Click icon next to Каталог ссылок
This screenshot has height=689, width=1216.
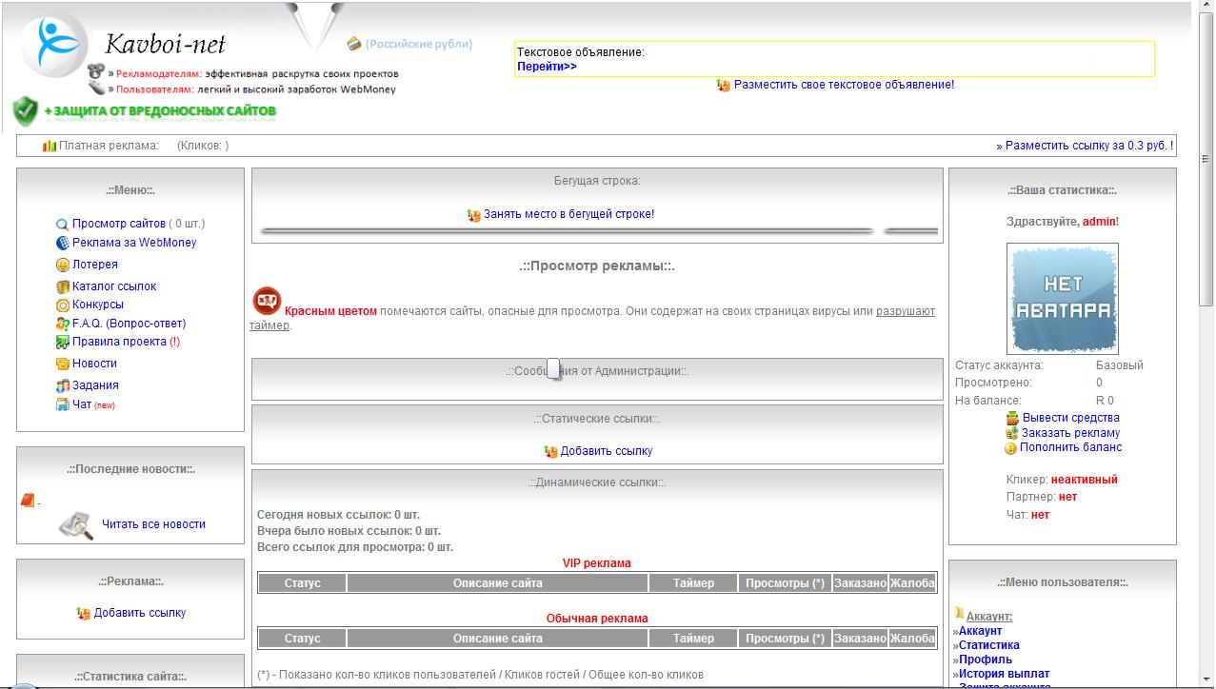pyautogui.click(x=63, y=286)
